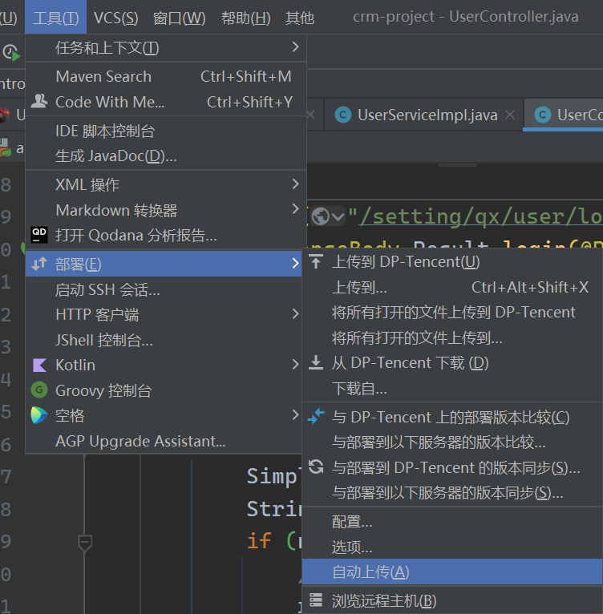Open dropdown arrow beside globe icon
Screen dimensions: 603x614
pyautogui.click(x=338, y=216)
